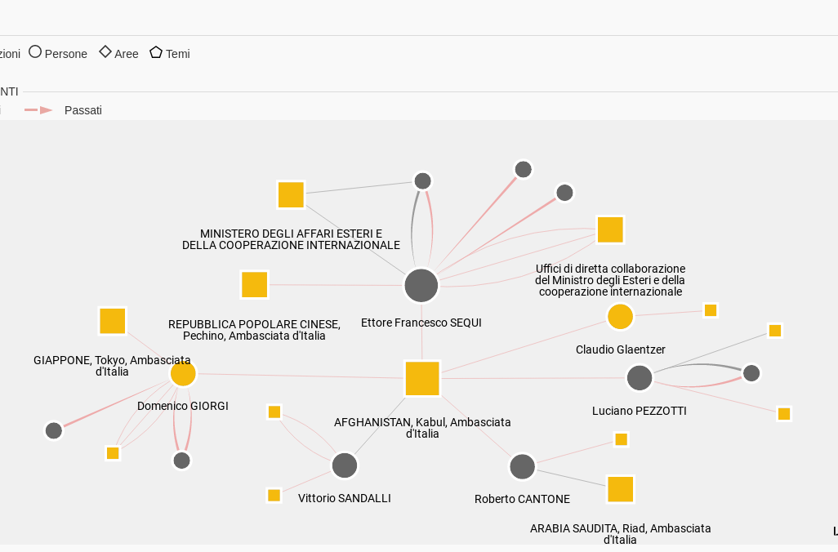Viewport: 838px width, 552px height.
Task: Click the Aree diamond legend icon
Action: pyautogui.click(x=105, y=51)
